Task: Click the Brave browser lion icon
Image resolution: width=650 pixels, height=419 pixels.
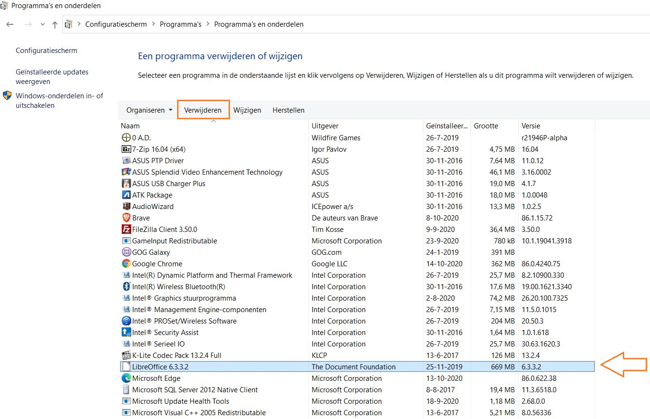Action: (126, 218)
